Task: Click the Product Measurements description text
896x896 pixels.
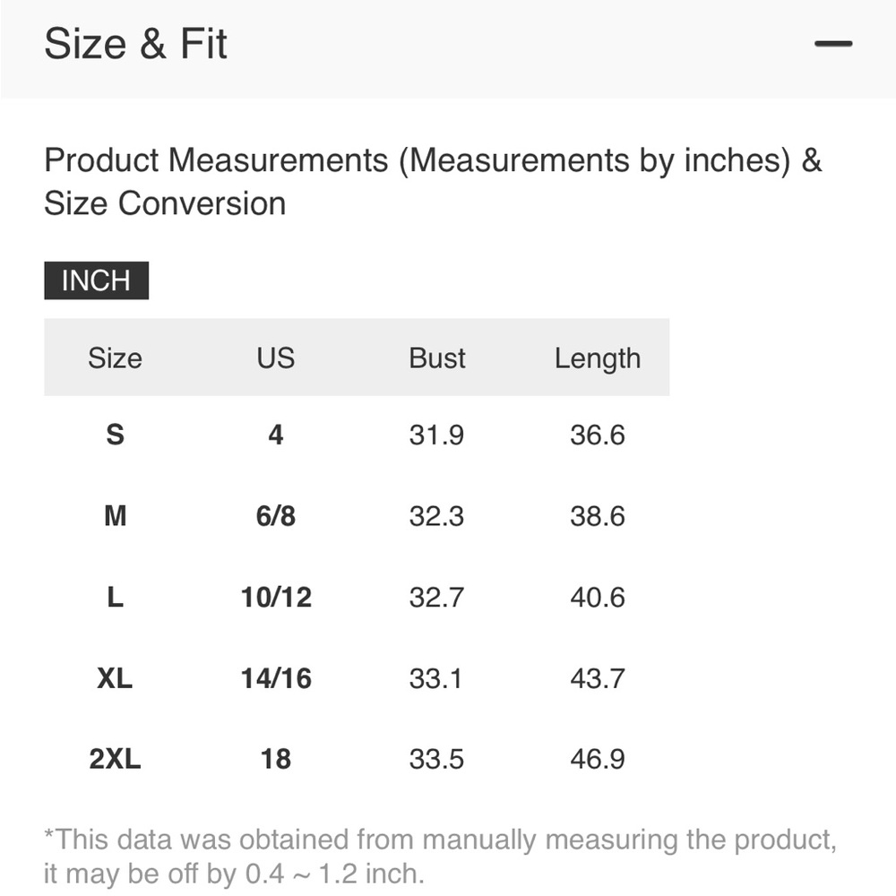Action: pyautogui.click(x=433, y=181)
